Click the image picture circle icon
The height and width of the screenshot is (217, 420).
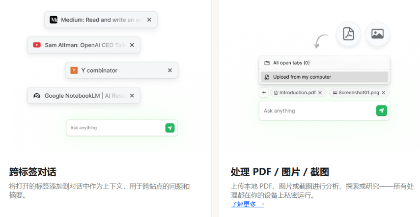[377, 34]
